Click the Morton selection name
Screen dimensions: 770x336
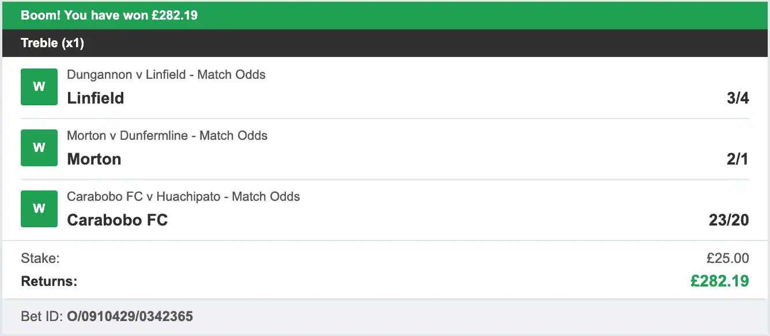(94, 159)
